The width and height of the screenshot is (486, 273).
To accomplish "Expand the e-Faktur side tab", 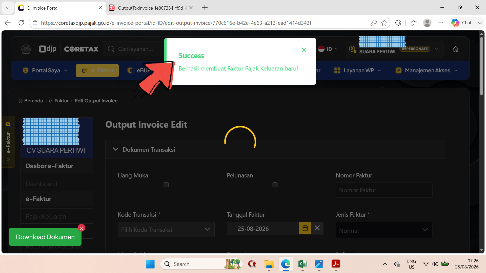I will [x=8, y=142].
